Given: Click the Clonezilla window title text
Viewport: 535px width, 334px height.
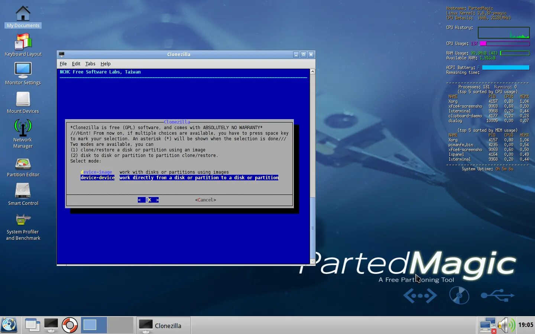Looking at the screenshot, I should click(179, 55).
